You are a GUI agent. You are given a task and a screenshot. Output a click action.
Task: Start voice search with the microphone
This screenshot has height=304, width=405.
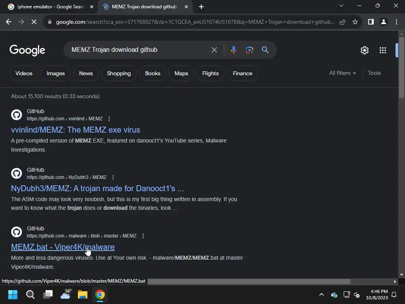(233, 50)
